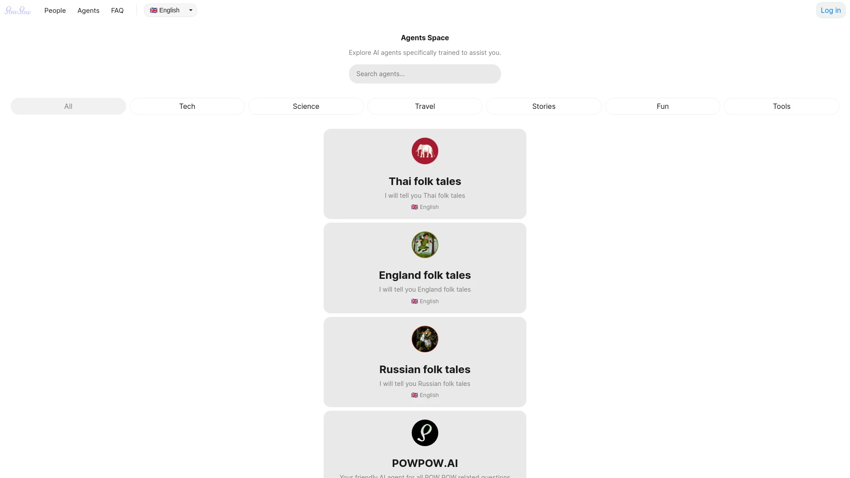Viewport: 850px width, 478px height.
Task: Click the dropdown arrow next to English
Action: point(190,10)
